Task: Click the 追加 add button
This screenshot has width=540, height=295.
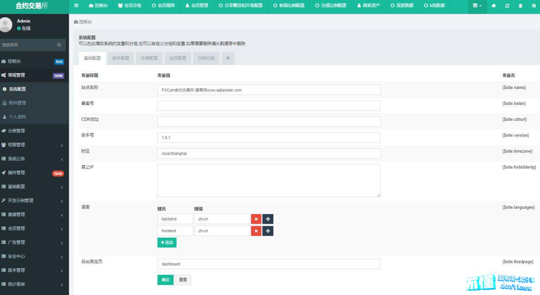Action: click(167, 243)
